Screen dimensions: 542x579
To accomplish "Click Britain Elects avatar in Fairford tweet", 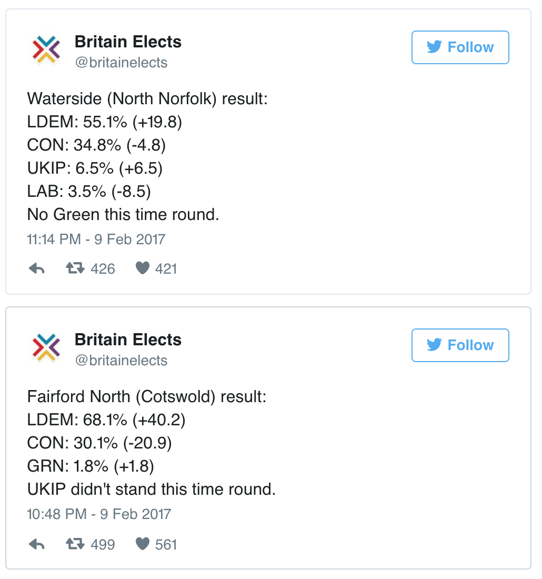I will 46,348.
